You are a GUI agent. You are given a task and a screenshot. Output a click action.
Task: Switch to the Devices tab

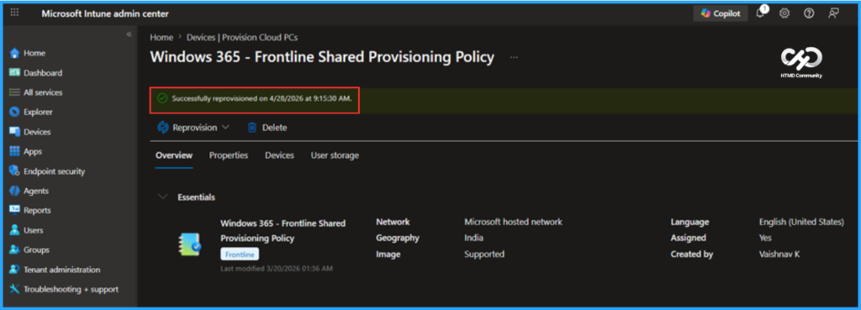pyautogui.click(x=279, y=155)
